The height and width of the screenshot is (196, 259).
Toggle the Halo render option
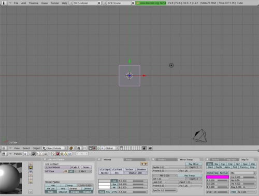53,185
